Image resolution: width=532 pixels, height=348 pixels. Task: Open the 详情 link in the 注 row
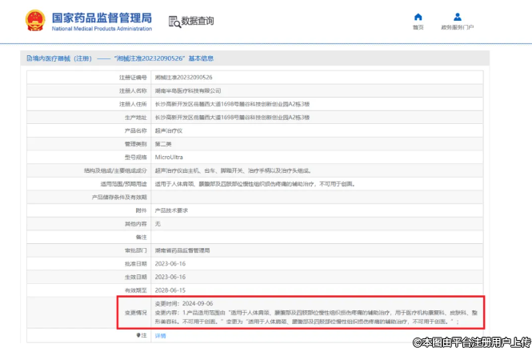160,335
